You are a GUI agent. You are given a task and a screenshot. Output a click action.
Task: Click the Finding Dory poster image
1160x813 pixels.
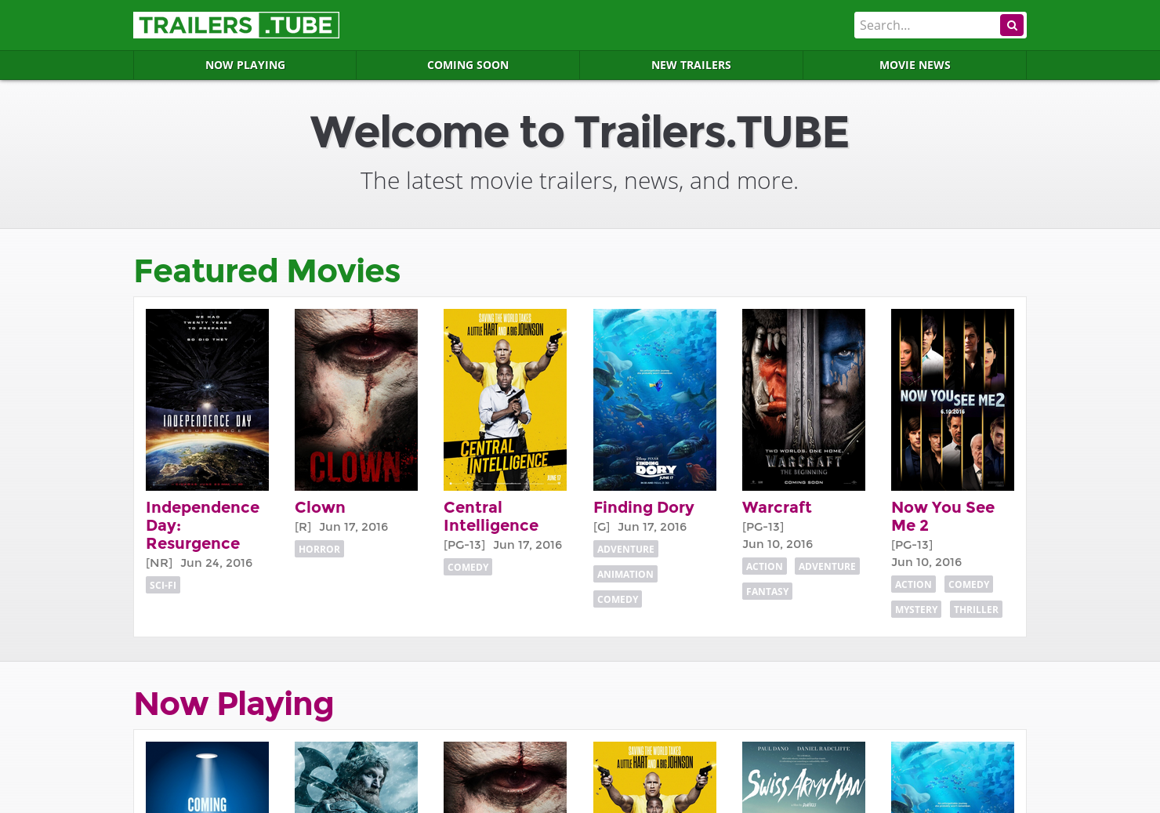click(x=654, y=399)
